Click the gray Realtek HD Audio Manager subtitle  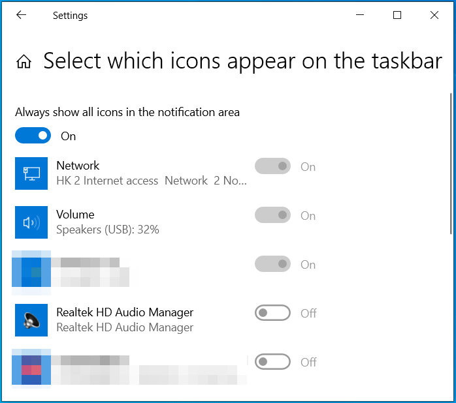click(x=125, y=327)
